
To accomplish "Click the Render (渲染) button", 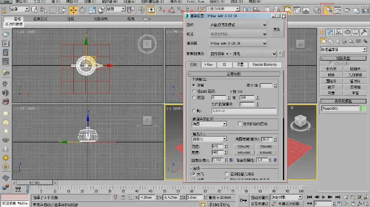I will 277,30.
